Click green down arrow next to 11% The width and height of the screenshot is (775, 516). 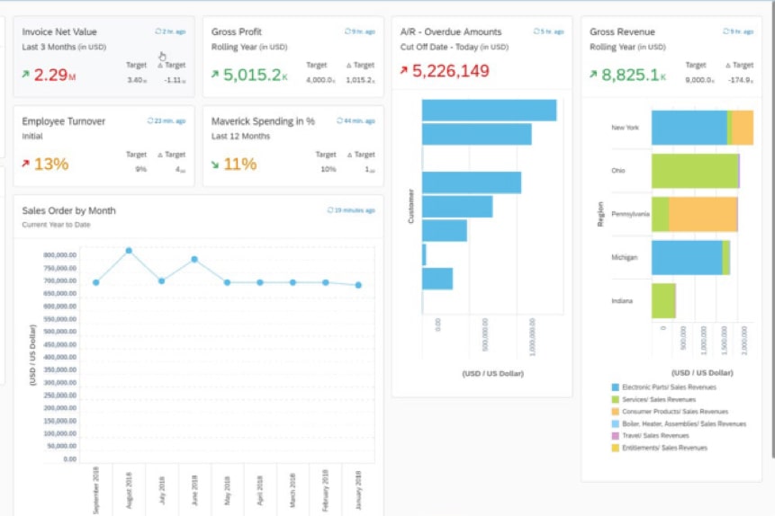coord(215,165)
